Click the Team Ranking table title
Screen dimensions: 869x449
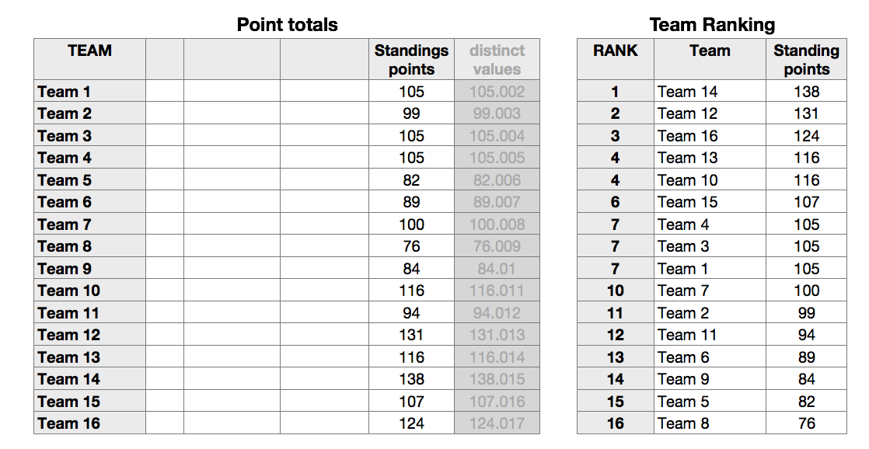tap(712, 25)
